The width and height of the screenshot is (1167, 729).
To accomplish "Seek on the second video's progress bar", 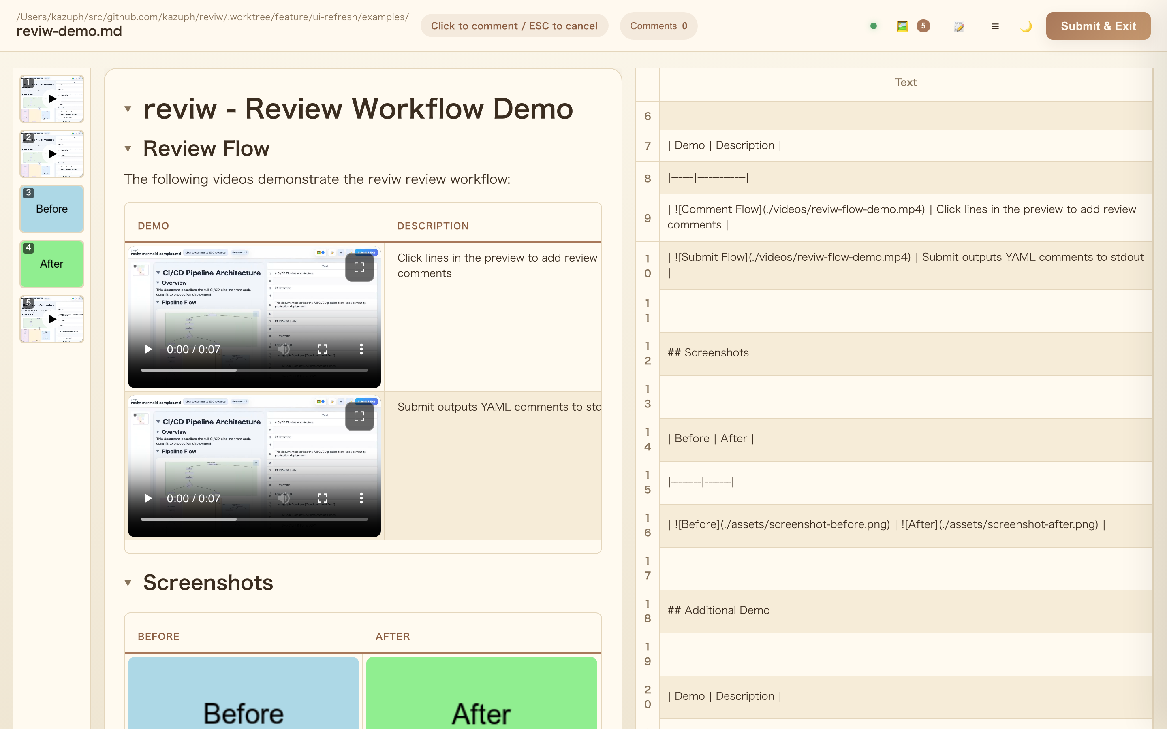I will (x=254, y=519).
